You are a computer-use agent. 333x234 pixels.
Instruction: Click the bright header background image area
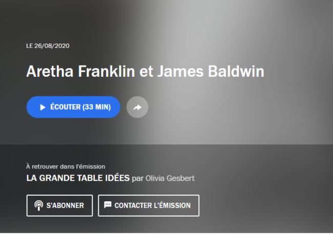234,42
